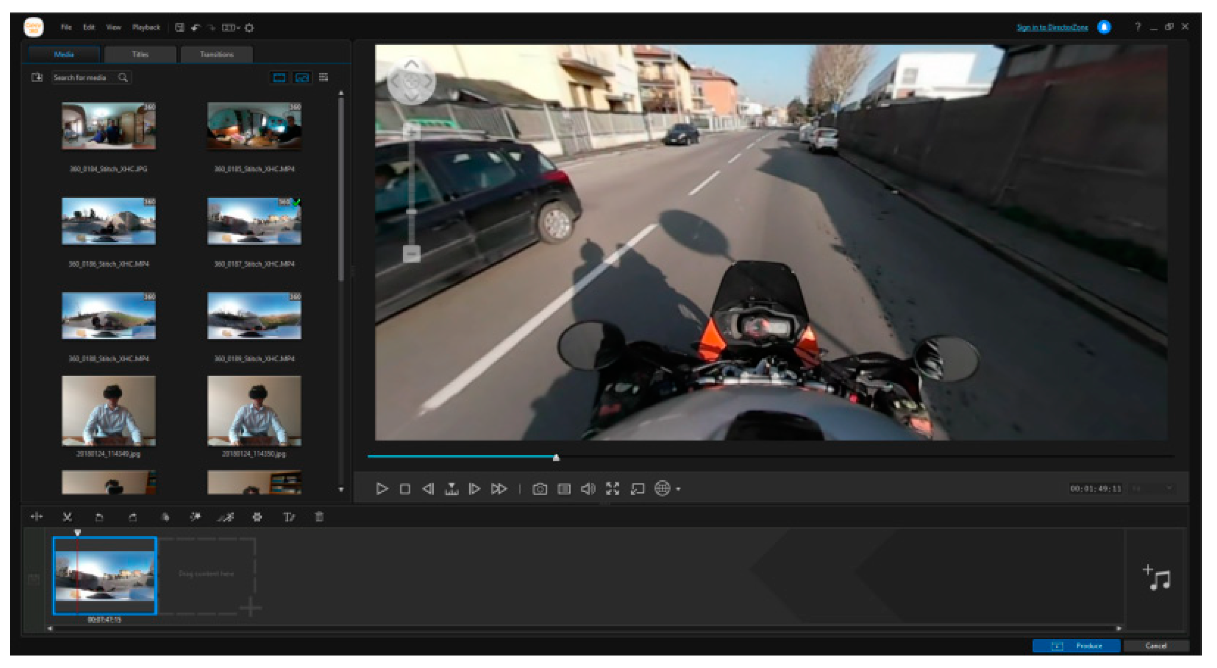Open the View menu
This screenshot has width=1217, height=668.
(113, 27)
